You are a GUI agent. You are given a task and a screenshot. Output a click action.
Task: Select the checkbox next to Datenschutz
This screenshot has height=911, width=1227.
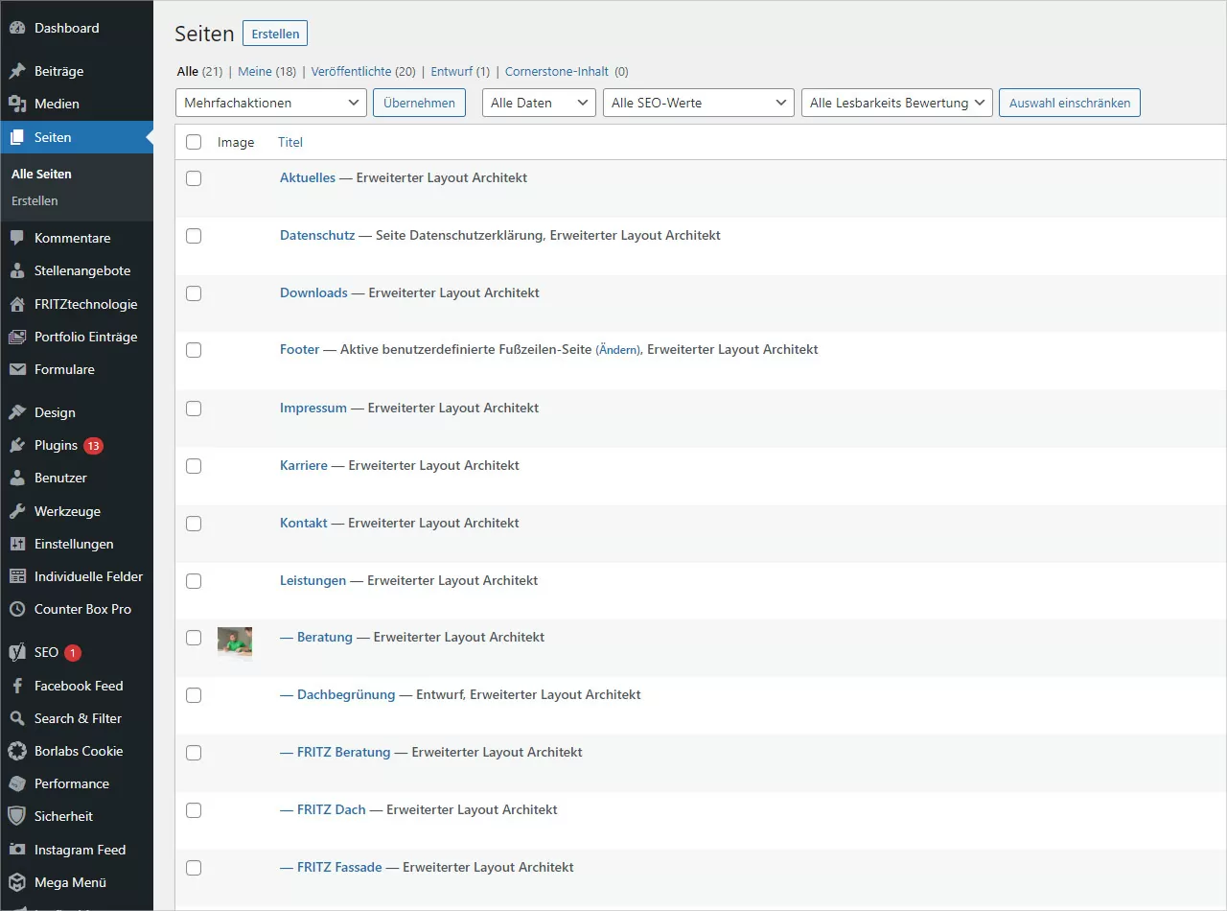pos(194,235)
